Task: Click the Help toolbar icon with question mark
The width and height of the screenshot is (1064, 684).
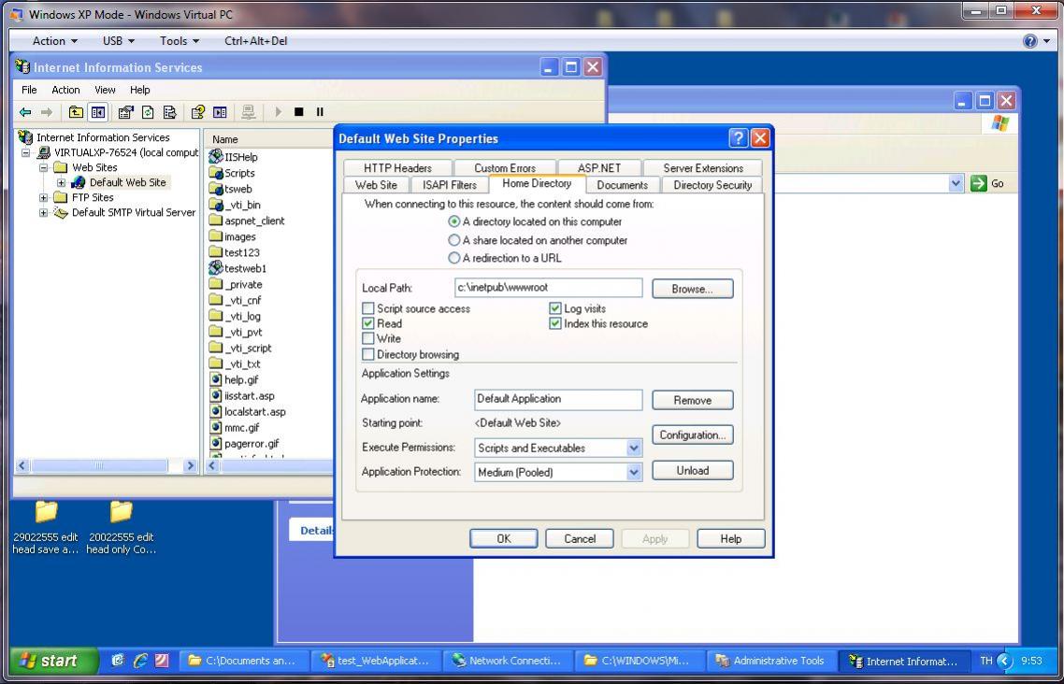Action: coord(197,112)
